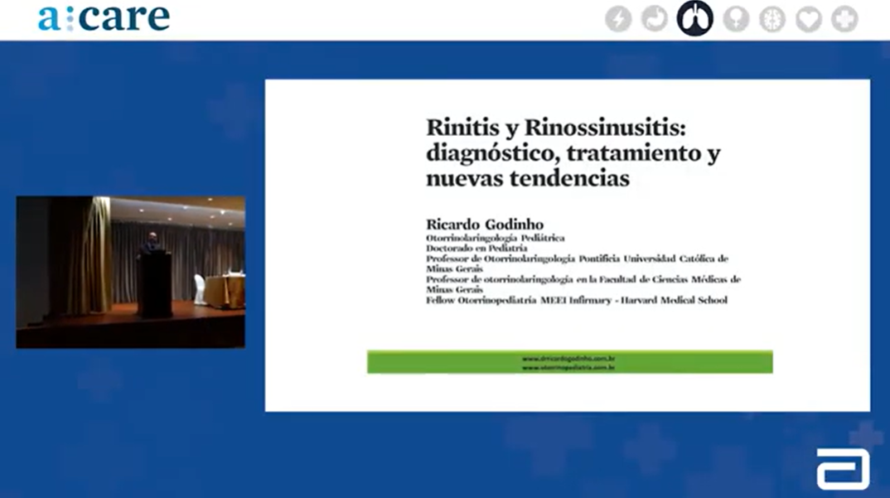The width and height of the screenshot is (890, 498).
Task: Click the white presentation slide area
Action: [x=568, y=245]
